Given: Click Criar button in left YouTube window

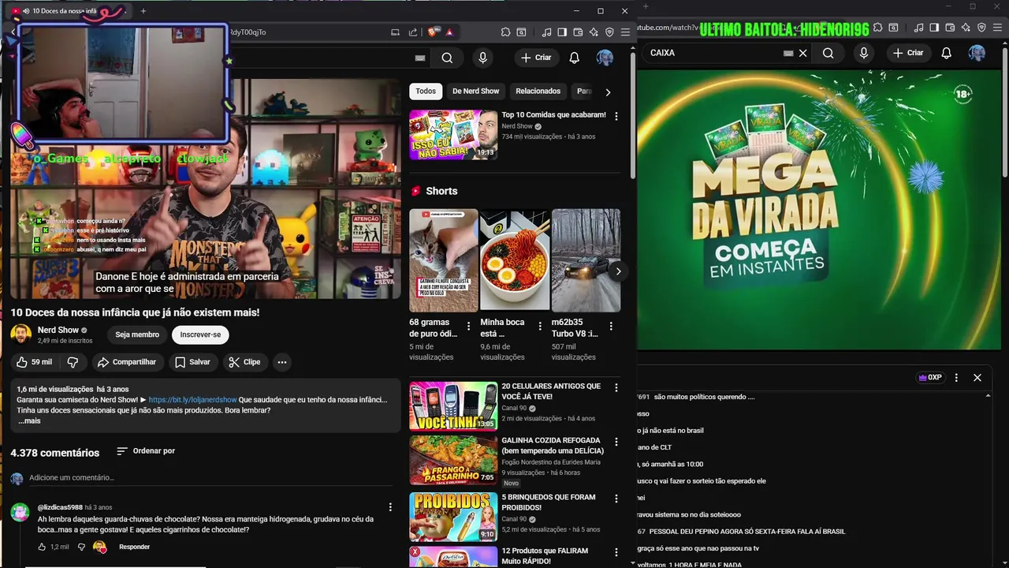Looking at the screenshot, I should click(536, 58).
